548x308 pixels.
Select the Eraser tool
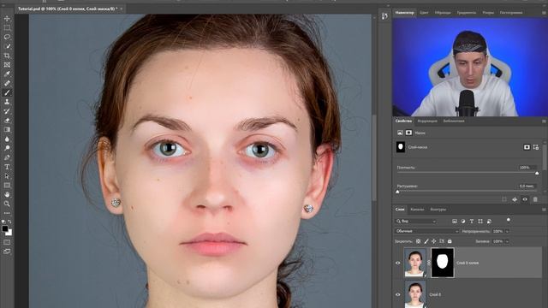click(x=7, y=120)
